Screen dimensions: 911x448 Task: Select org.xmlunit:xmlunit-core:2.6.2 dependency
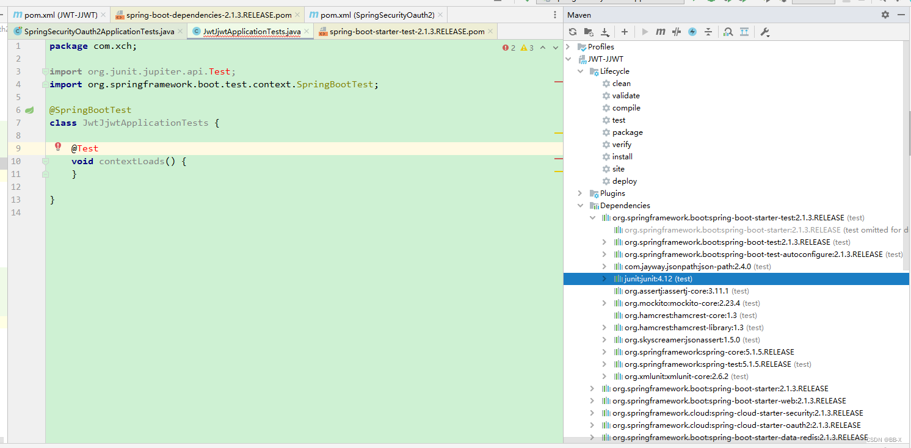click(x=681, y=377)
